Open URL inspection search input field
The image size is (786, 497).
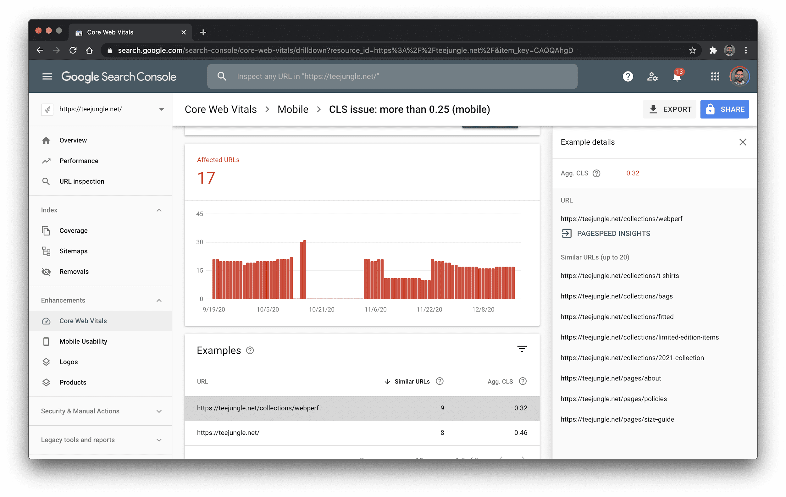pyautogui.click(x=393, y=77)
